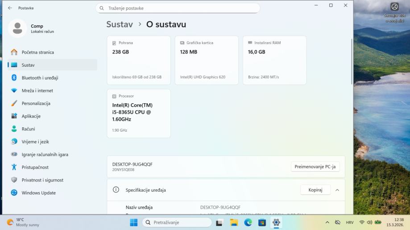Open the volume speaker tray icon
This screenshot has height=230, width=410.
coord(369,222)
